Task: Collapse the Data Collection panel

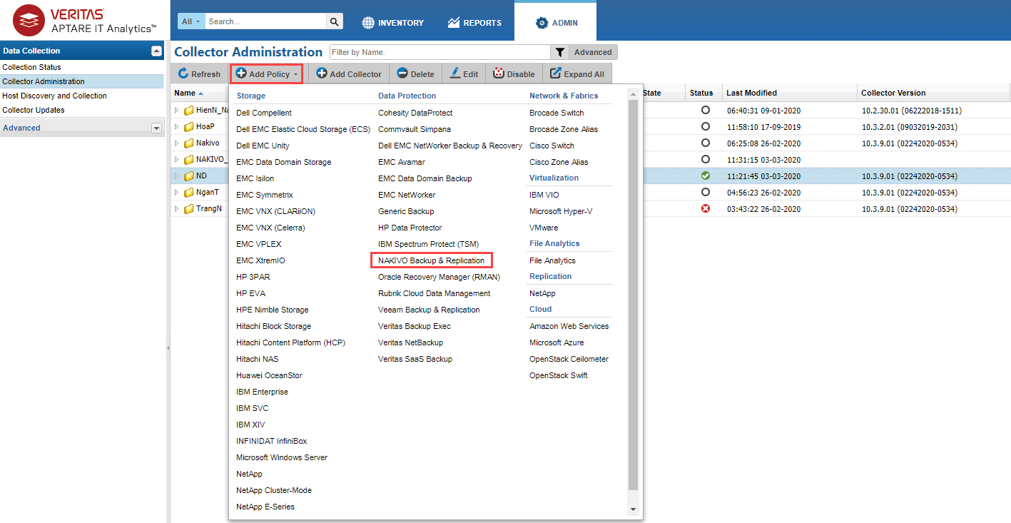Action: (x=157, y=51)
